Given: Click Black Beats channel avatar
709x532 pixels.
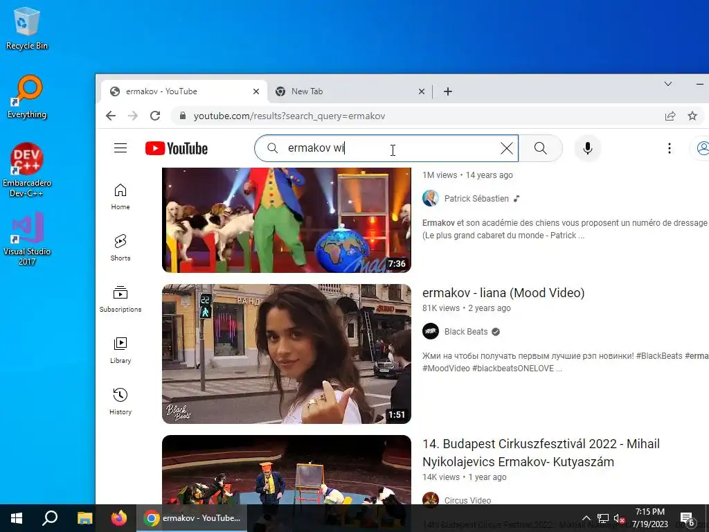Looking at the screenshot, I should coord(431,331).
